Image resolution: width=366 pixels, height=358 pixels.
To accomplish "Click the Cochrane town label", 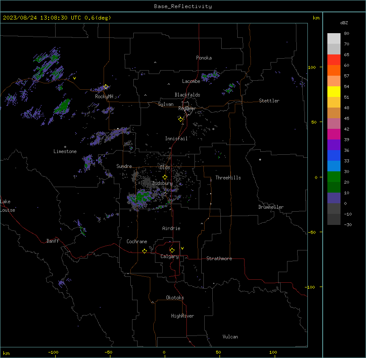I will click(x=137, y=242).
